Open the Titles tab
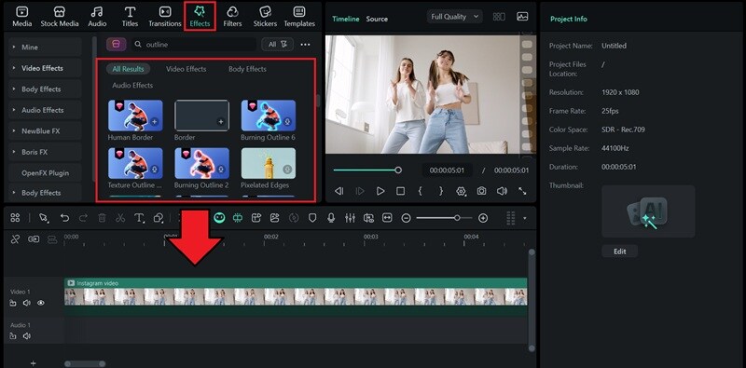The height and width of the screenshot is (368, 746). coord(130,17)
